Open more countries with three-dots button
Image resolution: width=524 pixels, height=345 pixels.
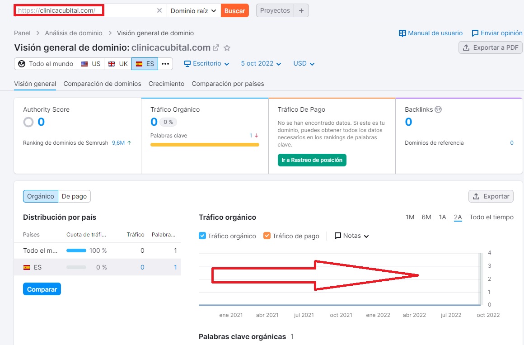pos(165,64)
